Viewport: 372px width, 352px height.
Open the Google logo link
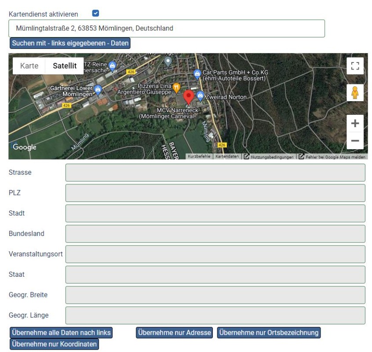(25, 147)
